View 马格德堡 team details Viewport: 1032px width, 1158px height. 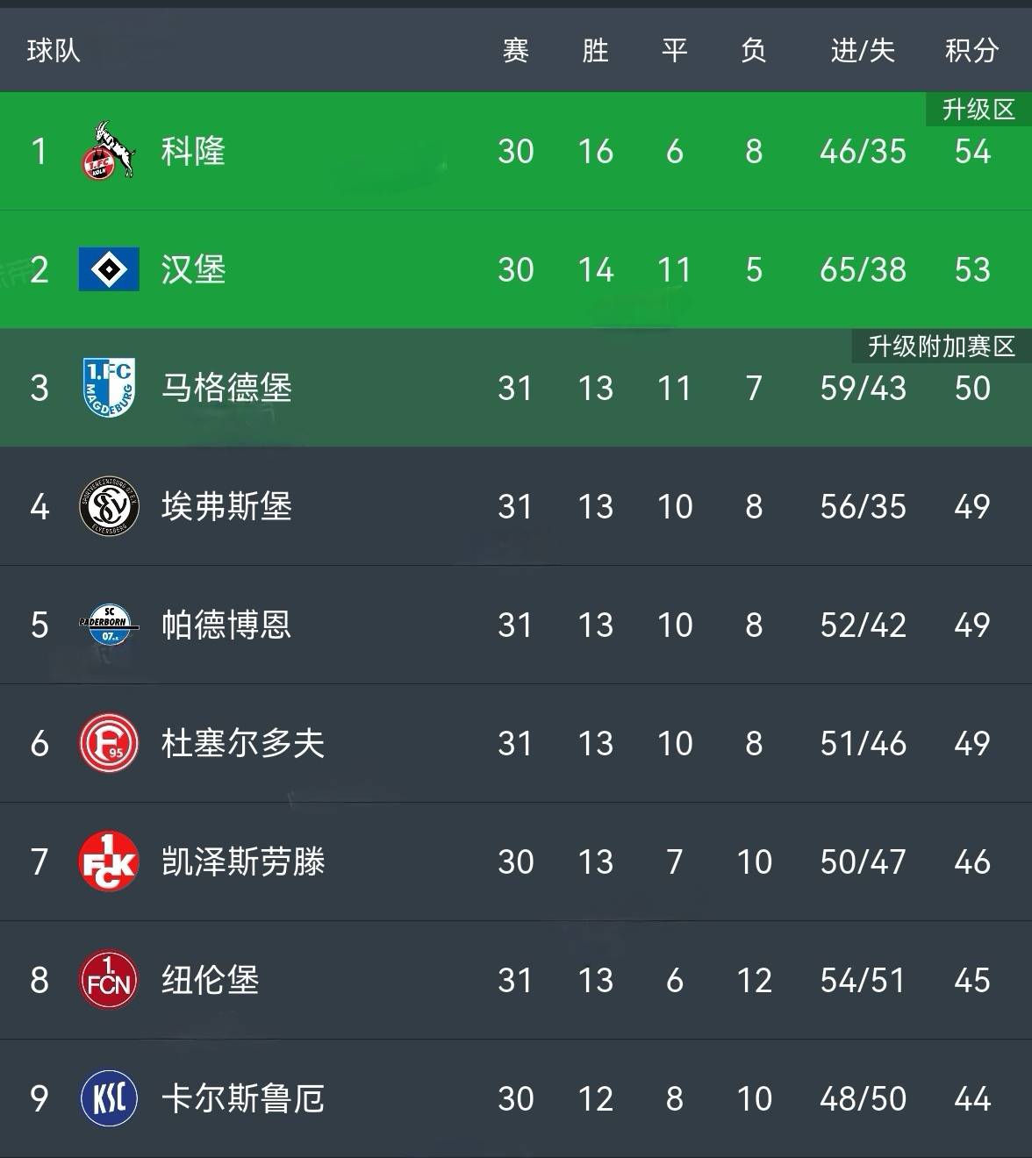(226, 388)
